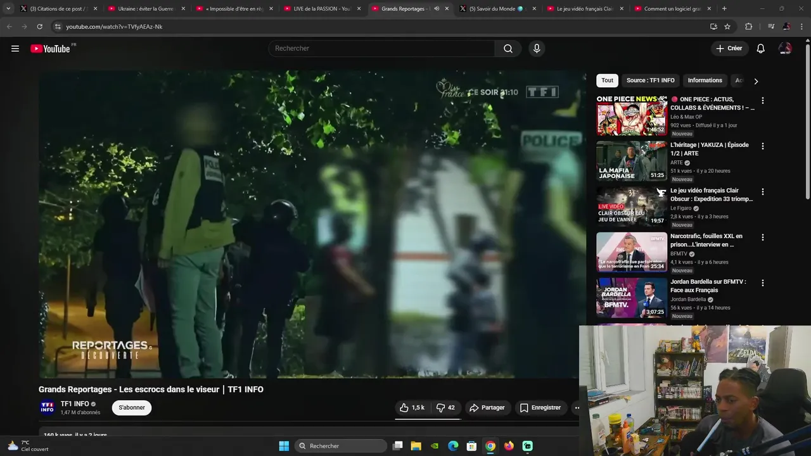
Task: Click the Créer button
Action: [729, 49]
